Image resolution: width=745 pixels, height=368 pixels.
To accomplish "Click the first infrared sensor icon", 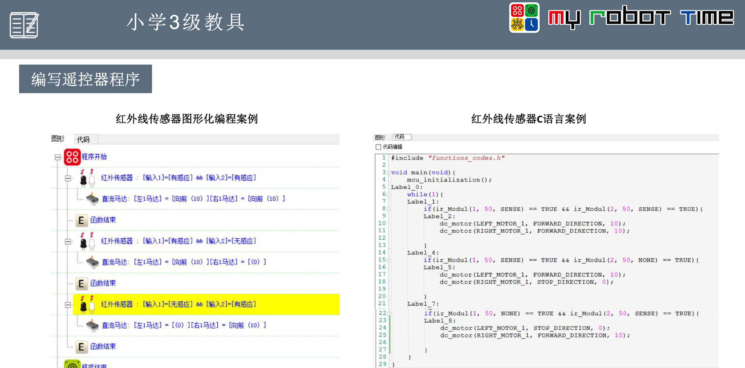I will 87,178.
